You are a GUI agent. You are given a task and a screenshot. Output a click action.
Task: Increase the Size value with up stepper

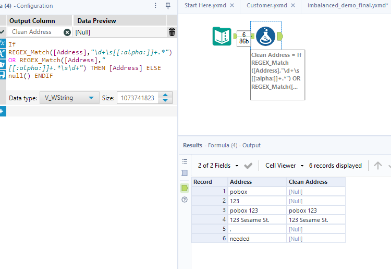[x=165, y=95]
